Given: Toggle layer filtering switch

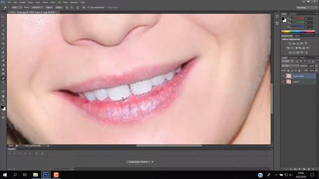Looking at the screenshot, I should [317, 61].
